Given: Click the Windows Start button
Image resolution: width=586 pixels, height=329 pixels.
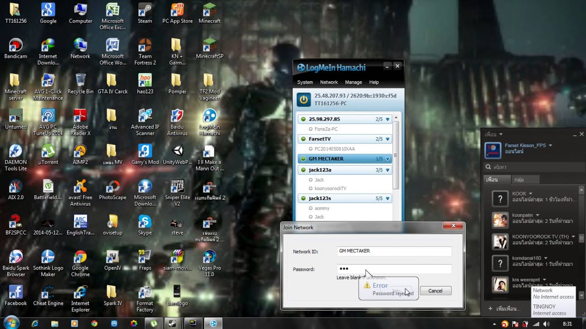Looking at the screenshot, I should click(x=12, y=323).
